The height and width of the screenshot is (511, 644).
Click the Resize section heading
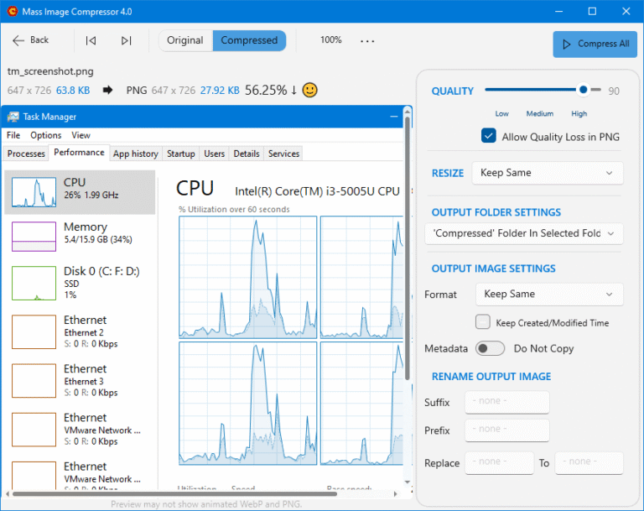coord(448,173)
